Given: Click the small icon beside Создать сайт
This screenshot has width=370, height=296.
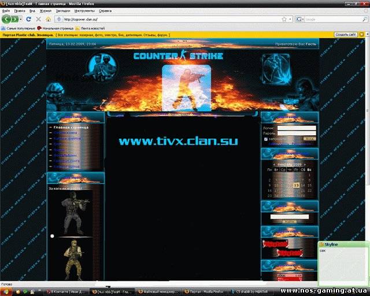Looking at the screenshot, I should (x=361, y=35).
